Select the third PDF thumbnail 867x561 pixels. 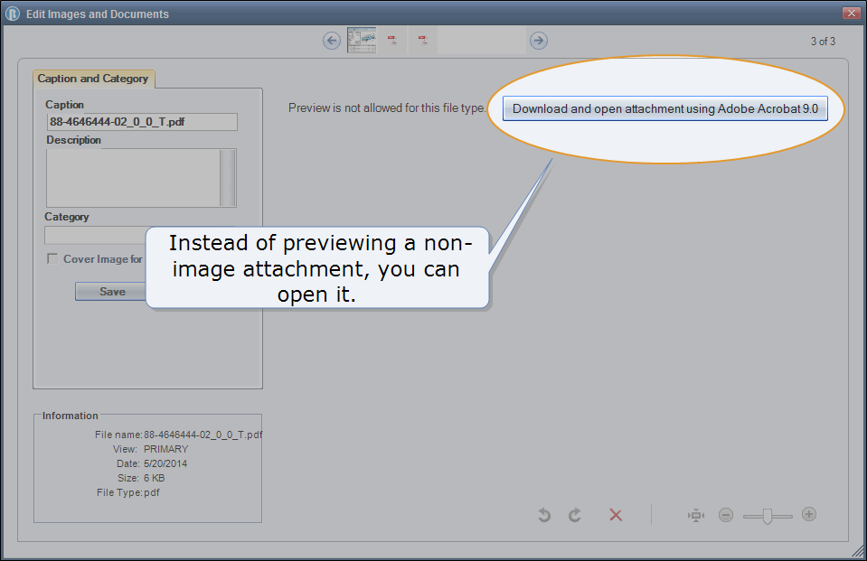click(423, 40)
